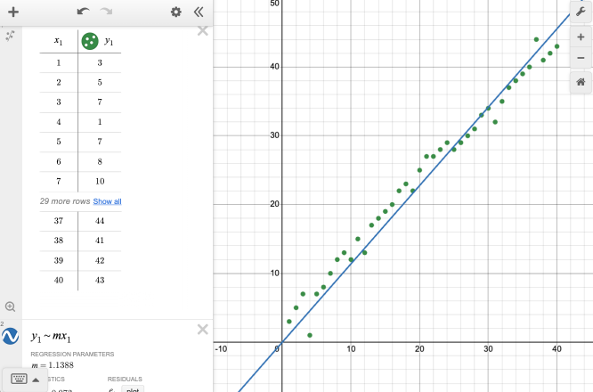
Task: Delete the data table expression
Action: point(202,31)
